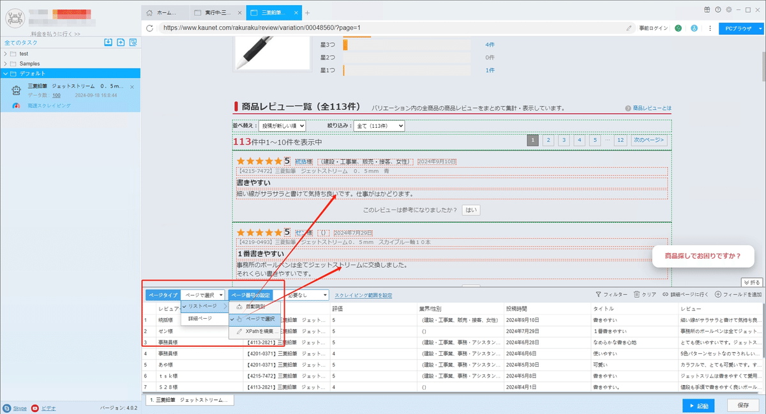Image resolution: width=766 pixels, height=414 pixels.
Task: Click the 保存 save button
Action: pyautogui.click(x=743, y=406)
